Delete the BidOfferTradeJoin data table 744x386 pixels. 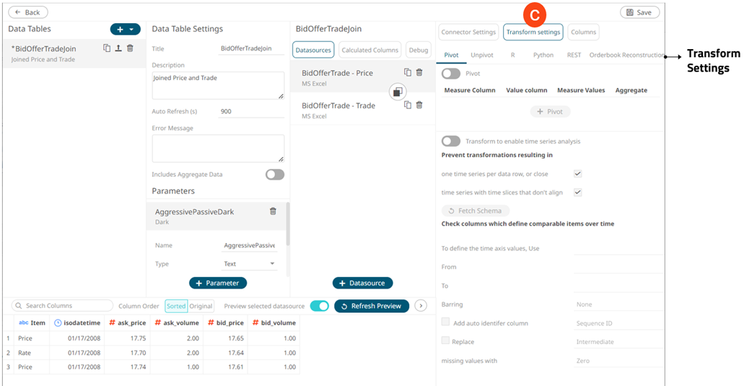pos(130,48)
